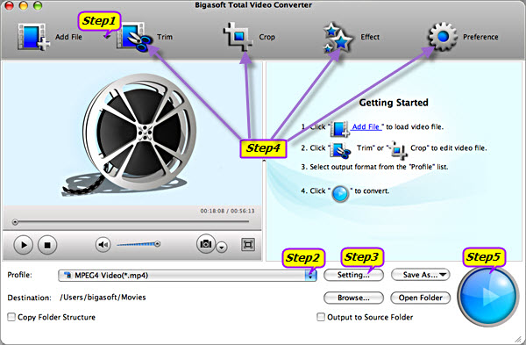Click the Open Folder button
Viewport: 526px width, 345px height.
click(x=421, y=298)
